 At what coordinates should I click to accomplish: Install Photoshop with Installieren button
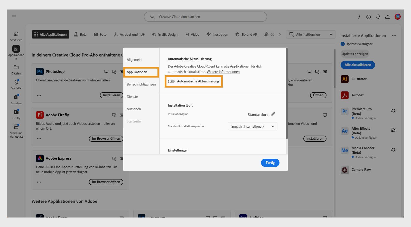tap(111, 95)
